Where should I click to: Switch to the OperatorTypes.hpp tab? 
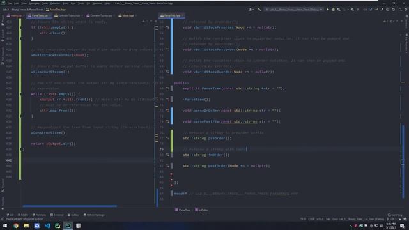(68, 15)
